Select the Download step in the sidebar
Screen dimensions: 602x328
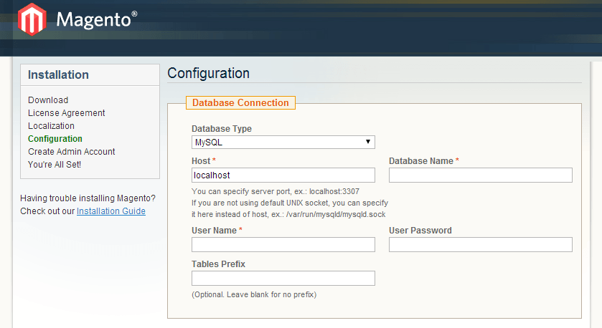pyautogui.click(x=48, y=100)
